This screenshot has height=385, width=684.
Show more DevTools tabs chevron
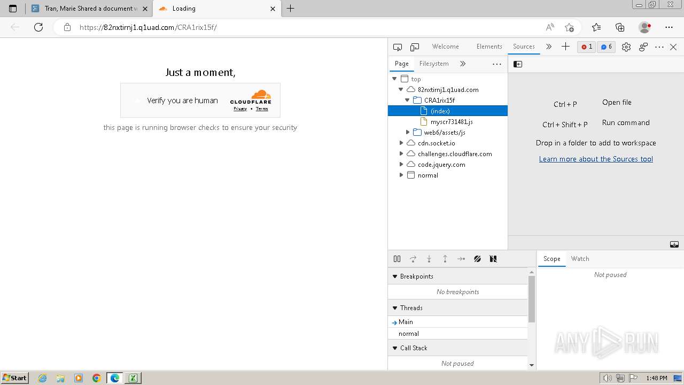click(x=549, y=47)
